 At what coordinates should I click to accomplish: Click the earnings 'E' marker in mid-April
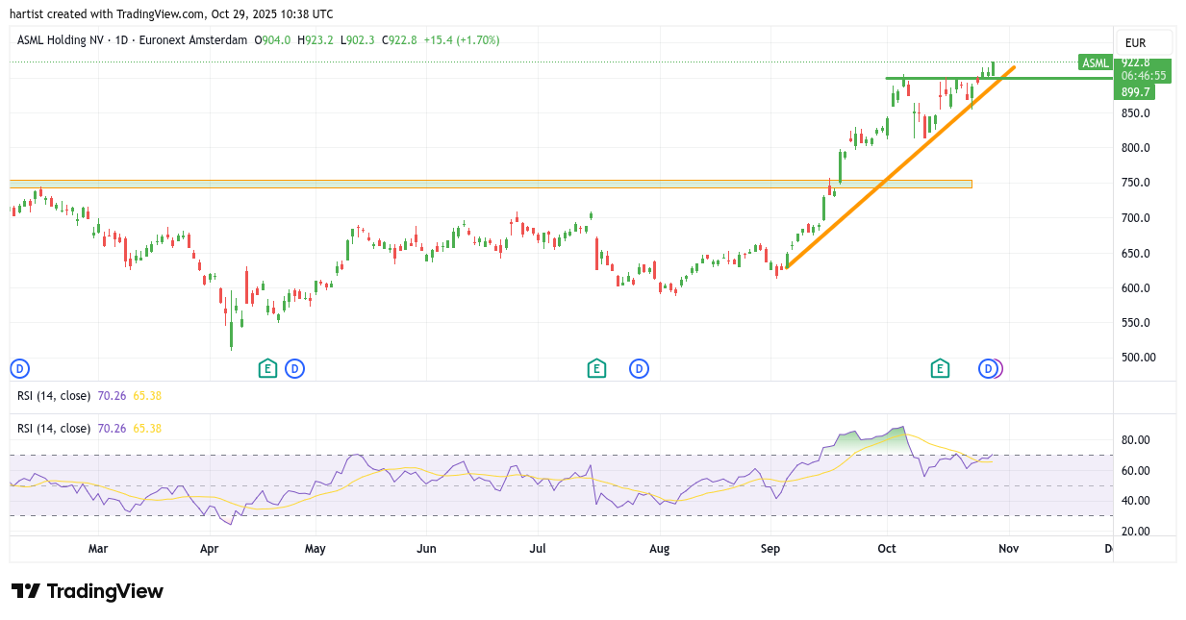pos(267,368)
